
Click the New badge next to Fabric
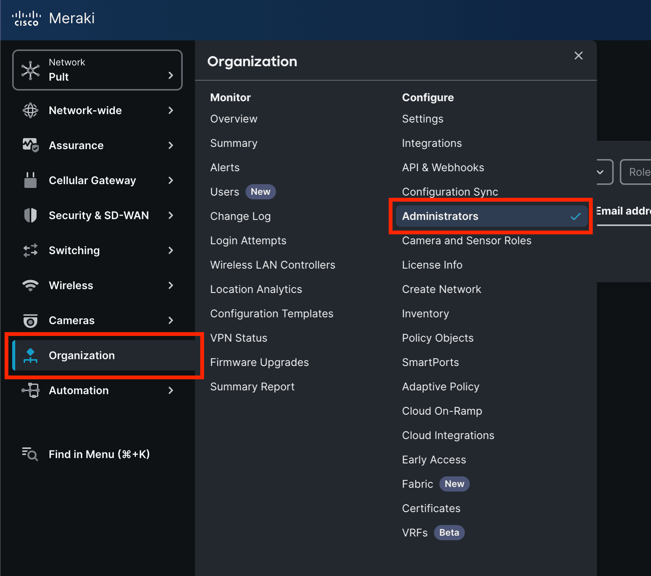pos(455,484)
